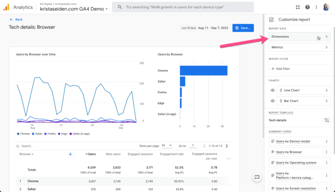Click the user profile avatar

click(x=326, y=7)
